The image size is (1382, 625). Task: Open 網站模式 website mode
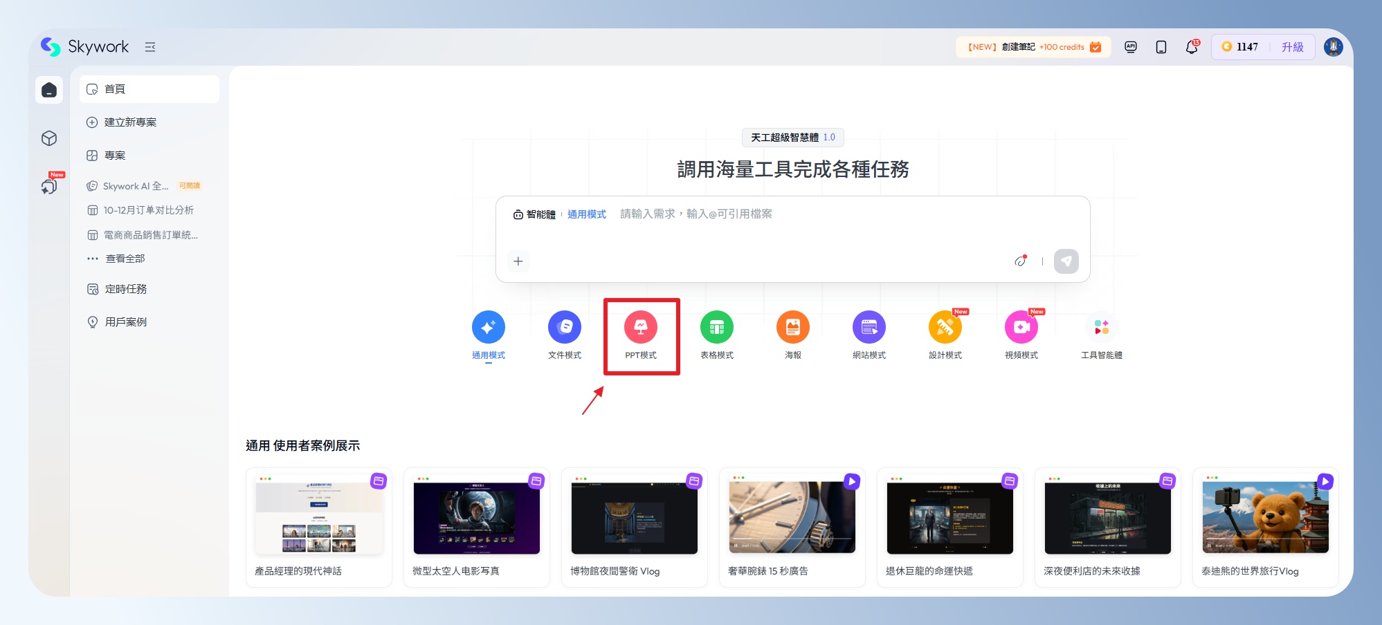(869, 328)
